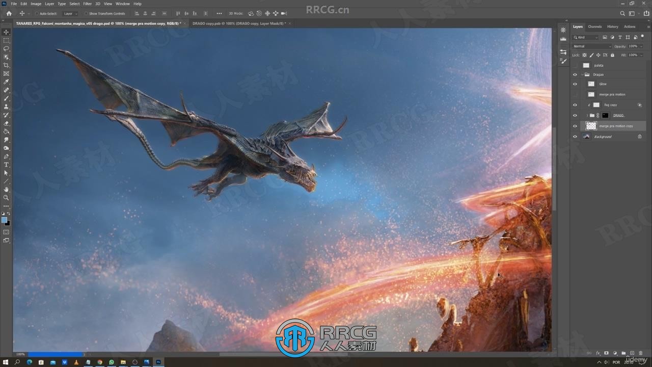652x367 pixels.
Task: Select the Clone Stamp tool
Action: (6, 107)
